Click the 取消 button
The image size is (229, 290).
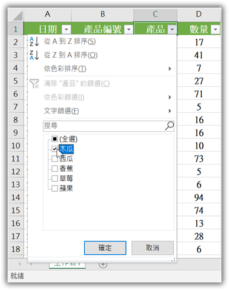153,248
